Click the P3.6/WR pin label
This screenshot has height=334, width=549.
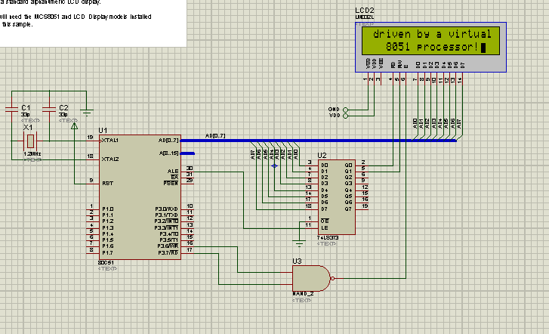point(168,246)
